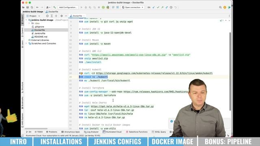260x146 pixels.
Task: Toggle the Structure tool window sidebar button
Action: pyautogui.click(x=23, y=88)
